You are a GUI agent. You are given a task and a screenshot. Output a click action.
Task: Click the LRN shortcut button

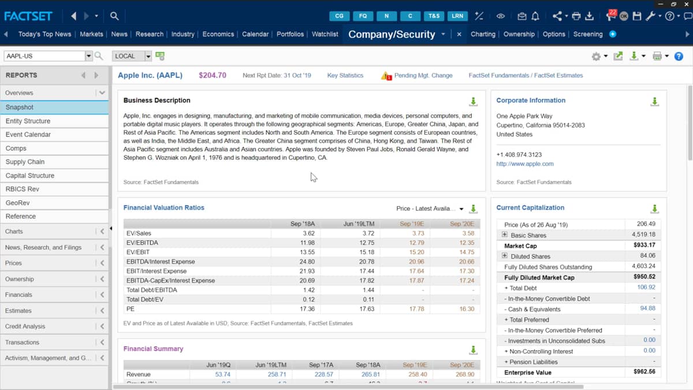[x=457, y=16]
